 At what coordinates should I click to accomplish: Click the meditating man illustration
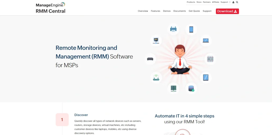click(x=180, y=60)
